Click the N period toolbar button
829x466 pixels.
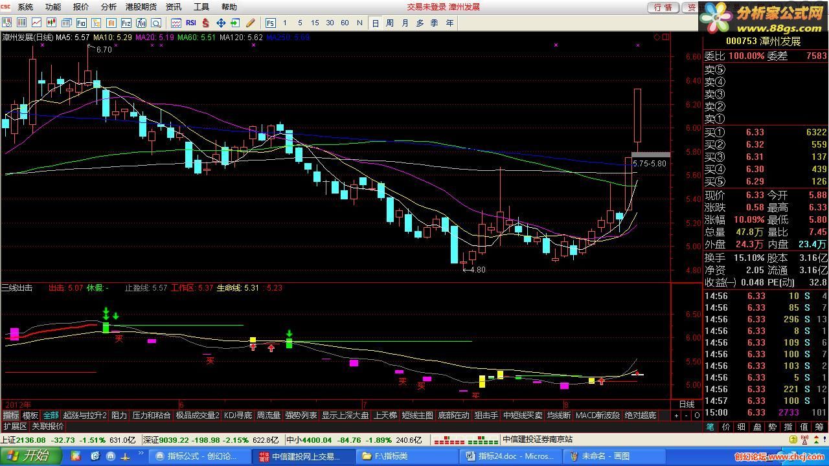click(x=359, y=23)
